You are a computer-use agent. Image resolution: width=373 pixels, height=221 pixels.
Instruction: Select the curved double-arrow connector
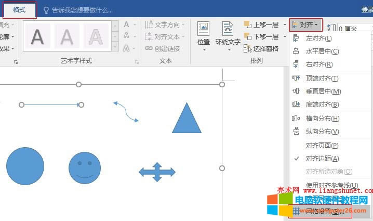point(126,112)
